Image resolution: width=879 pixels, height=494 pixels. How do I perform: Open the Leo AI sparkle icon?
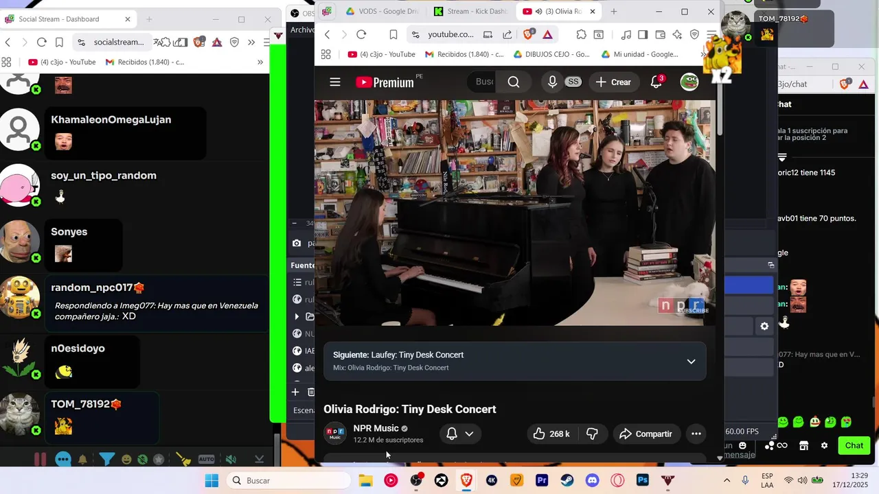tap(677, 34)
